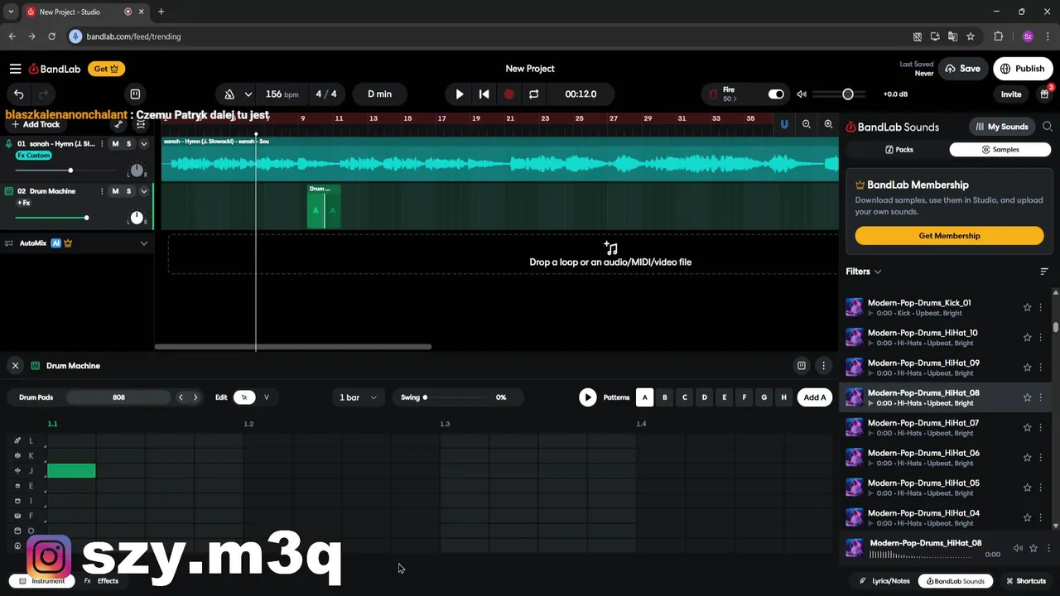Toggle the loop cycle icon
1060x596 pixels.
pos(533,94)
